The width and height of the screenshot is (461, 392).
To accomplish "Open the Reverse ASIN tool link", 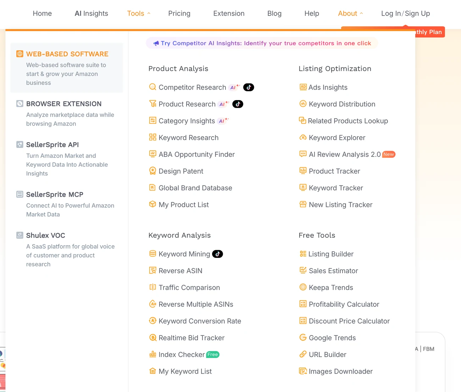I will [180, 271].
